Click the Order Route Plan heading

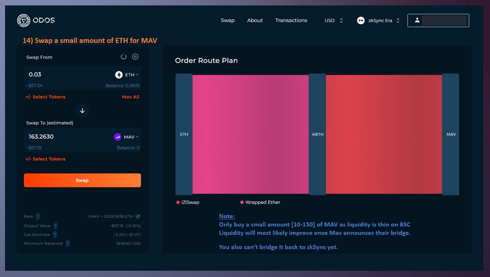coord(206,60)
